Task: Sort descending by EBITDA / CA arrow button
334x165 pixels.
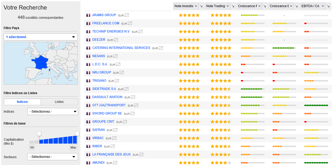Action: [328, 6]
